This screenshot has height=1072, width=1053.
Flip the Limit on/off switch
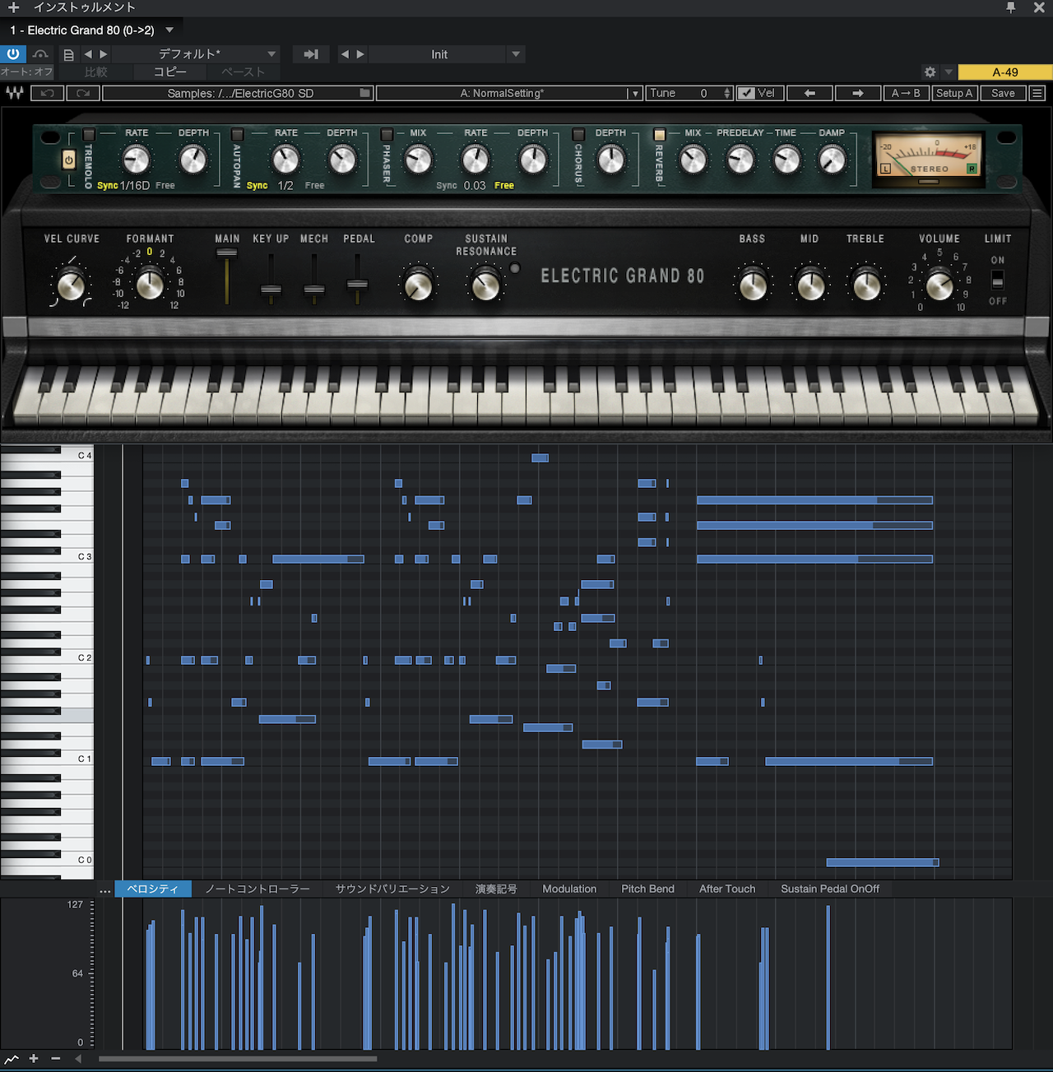997,280
